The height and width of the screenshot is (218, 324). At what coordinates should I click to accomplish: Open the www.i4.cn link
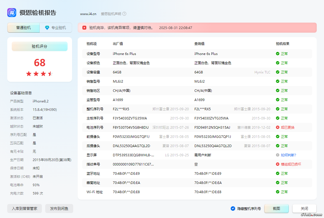pyautogui.click(x=88, y=14)
